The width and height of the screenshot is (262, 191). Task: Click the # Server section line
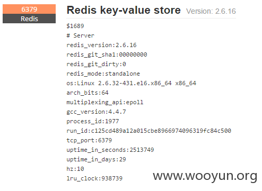81,35
